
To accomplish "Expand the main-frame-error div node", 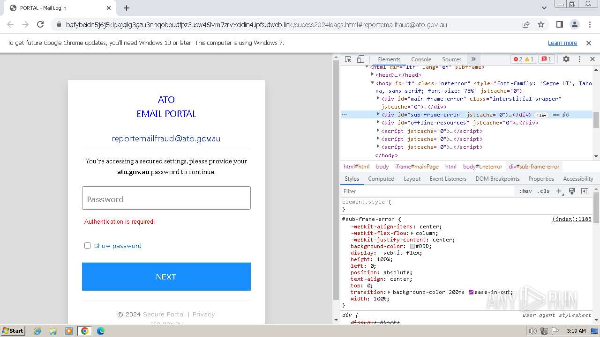I will point(378,98).
